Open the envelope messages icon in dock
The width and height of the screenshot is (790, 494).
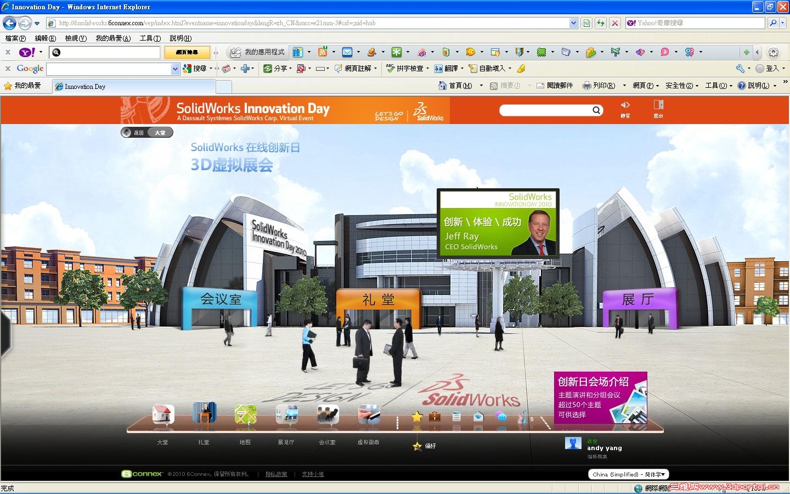point(478,417)
